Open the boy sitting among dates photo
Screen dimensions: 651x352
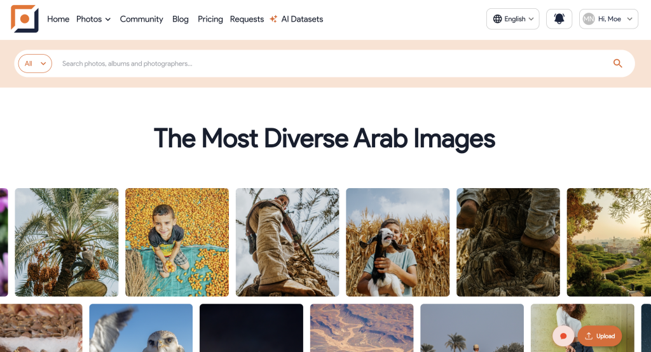(177, 242)
